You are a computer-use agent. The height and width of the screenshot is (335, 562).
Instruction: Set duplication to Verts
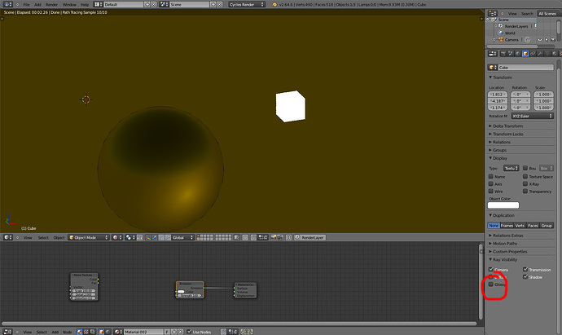coord(520,225)
